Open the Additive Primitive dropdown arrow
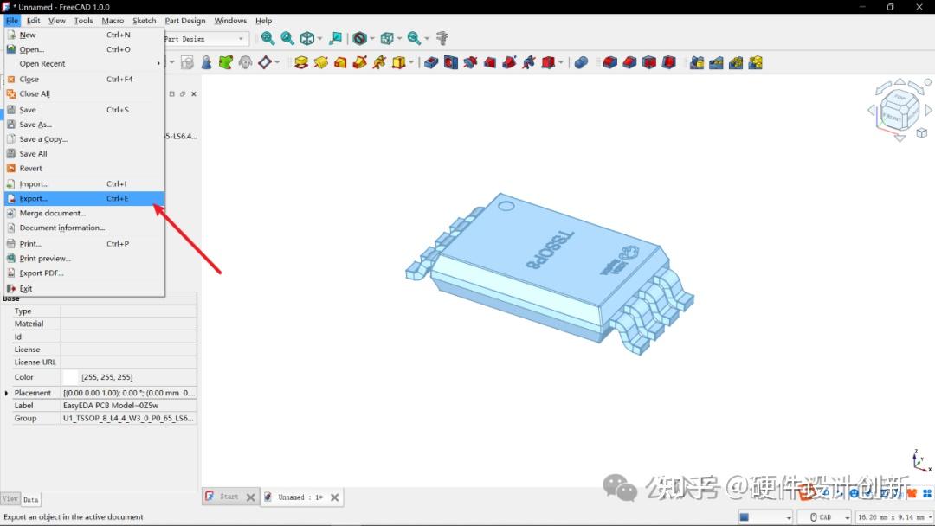Viewport: 935px width, 526px height. tap(411, 62)
